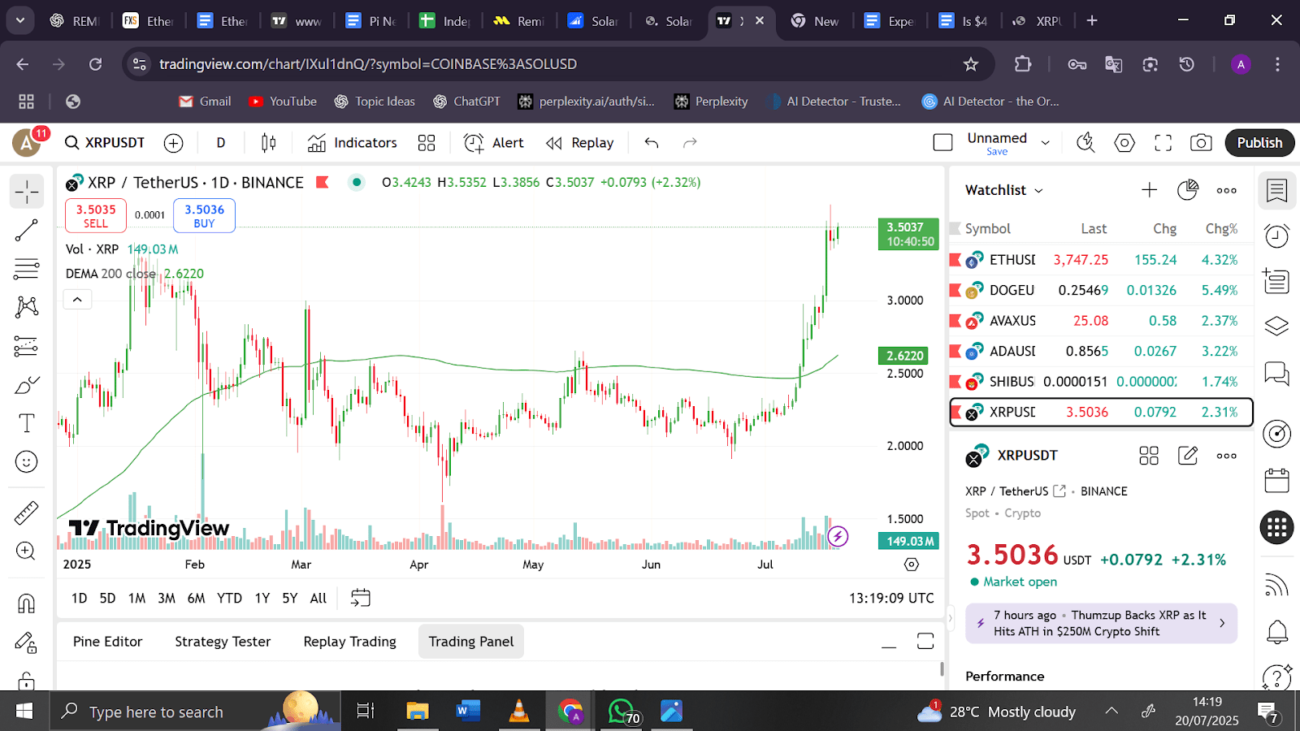Screen dimensions: 1300x731
Task: Select the chart layout setup icon
Action: point(942,143)
